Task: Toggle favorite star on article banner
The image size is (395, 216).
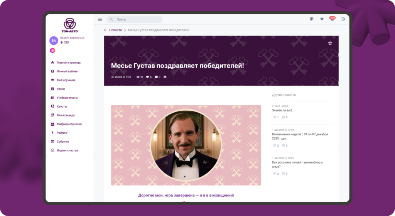Action: [330, 43]
